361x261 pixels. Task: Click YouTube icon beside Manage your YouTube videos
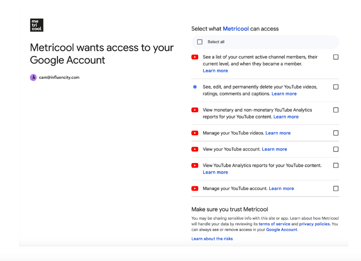(195, 133)
